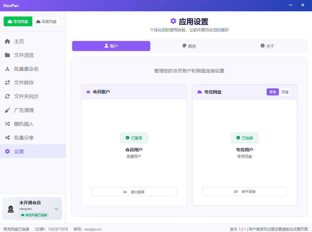
Task: Toggle the card to 百度 cloud drive
Action: tap(285, 92)
